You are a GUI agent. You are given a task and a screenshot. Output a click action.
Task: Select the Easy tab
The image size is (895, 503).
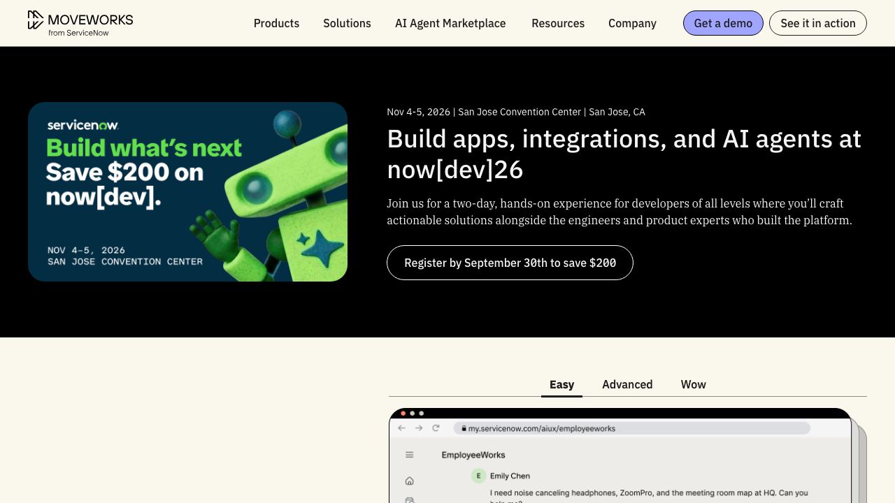[x=561, y=384]
